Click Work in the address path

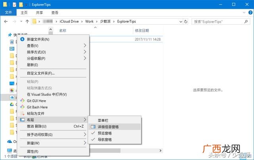(x=89, y=21)
